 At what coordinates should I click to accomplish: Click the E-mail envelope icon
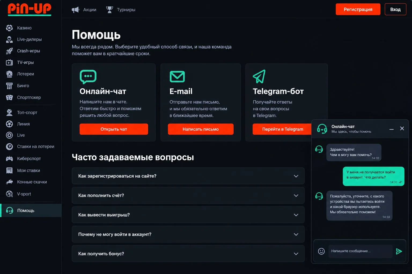(177, 77)
